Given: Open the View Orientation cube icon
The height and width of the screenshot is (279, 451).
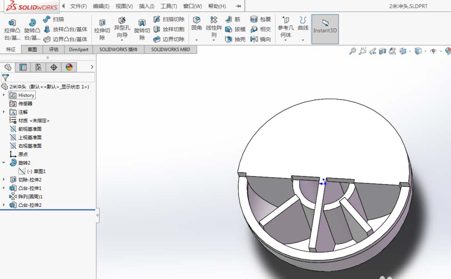Looking at the screenshot, I should [403, 51].
